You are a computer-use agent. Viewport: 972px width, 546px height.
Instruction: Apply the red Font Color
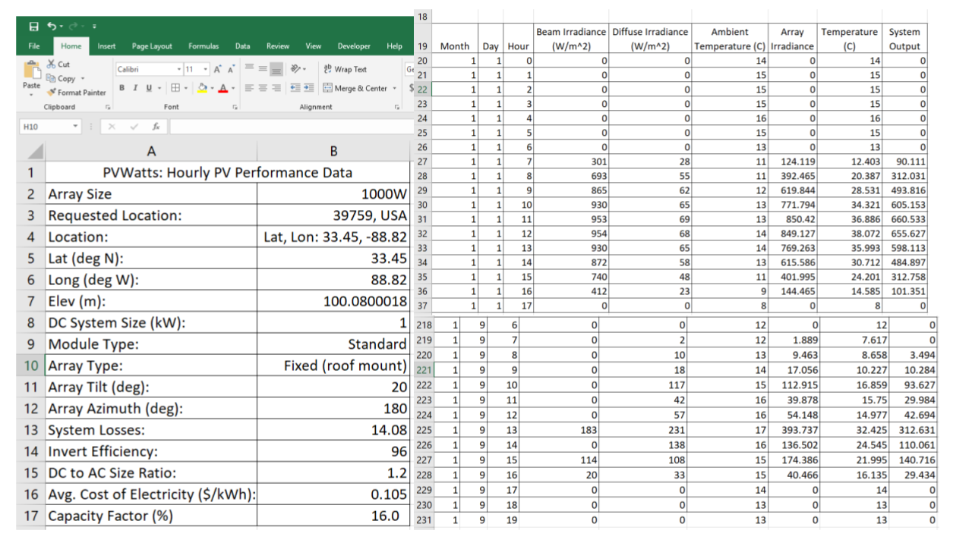point(222,88)
